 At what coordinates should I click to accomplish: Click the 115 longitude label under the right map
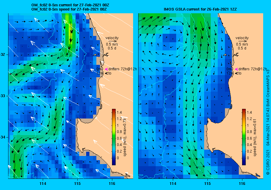(207, 184)
